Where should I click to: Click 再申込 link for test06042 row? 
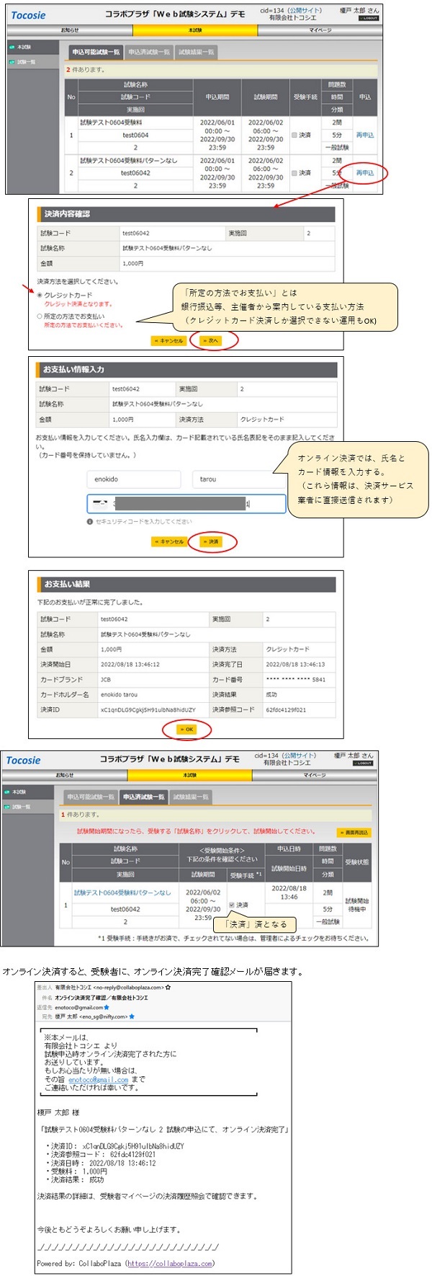point(364,173)
